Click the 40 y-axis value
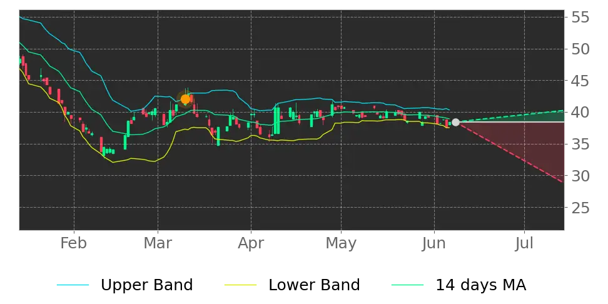This screenshot has width=608, height=304. click(x=580, y=113)
